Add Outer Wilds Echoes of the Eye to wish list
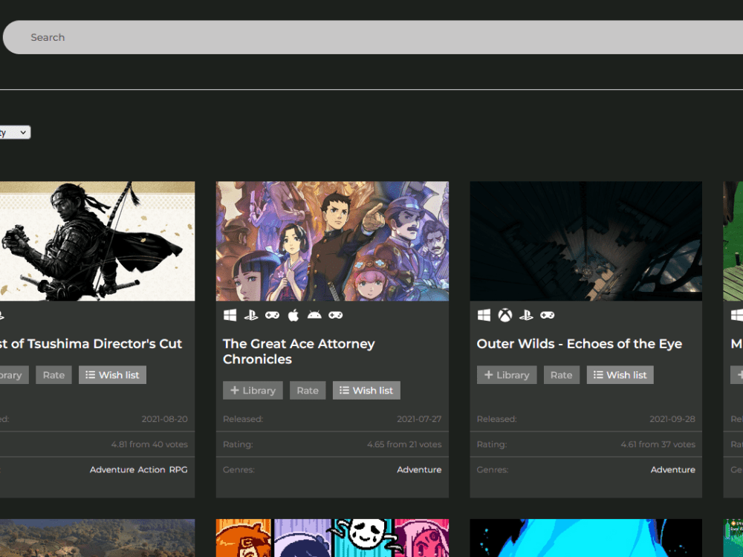The image size is (743, 557). click(x=620, y=374)
